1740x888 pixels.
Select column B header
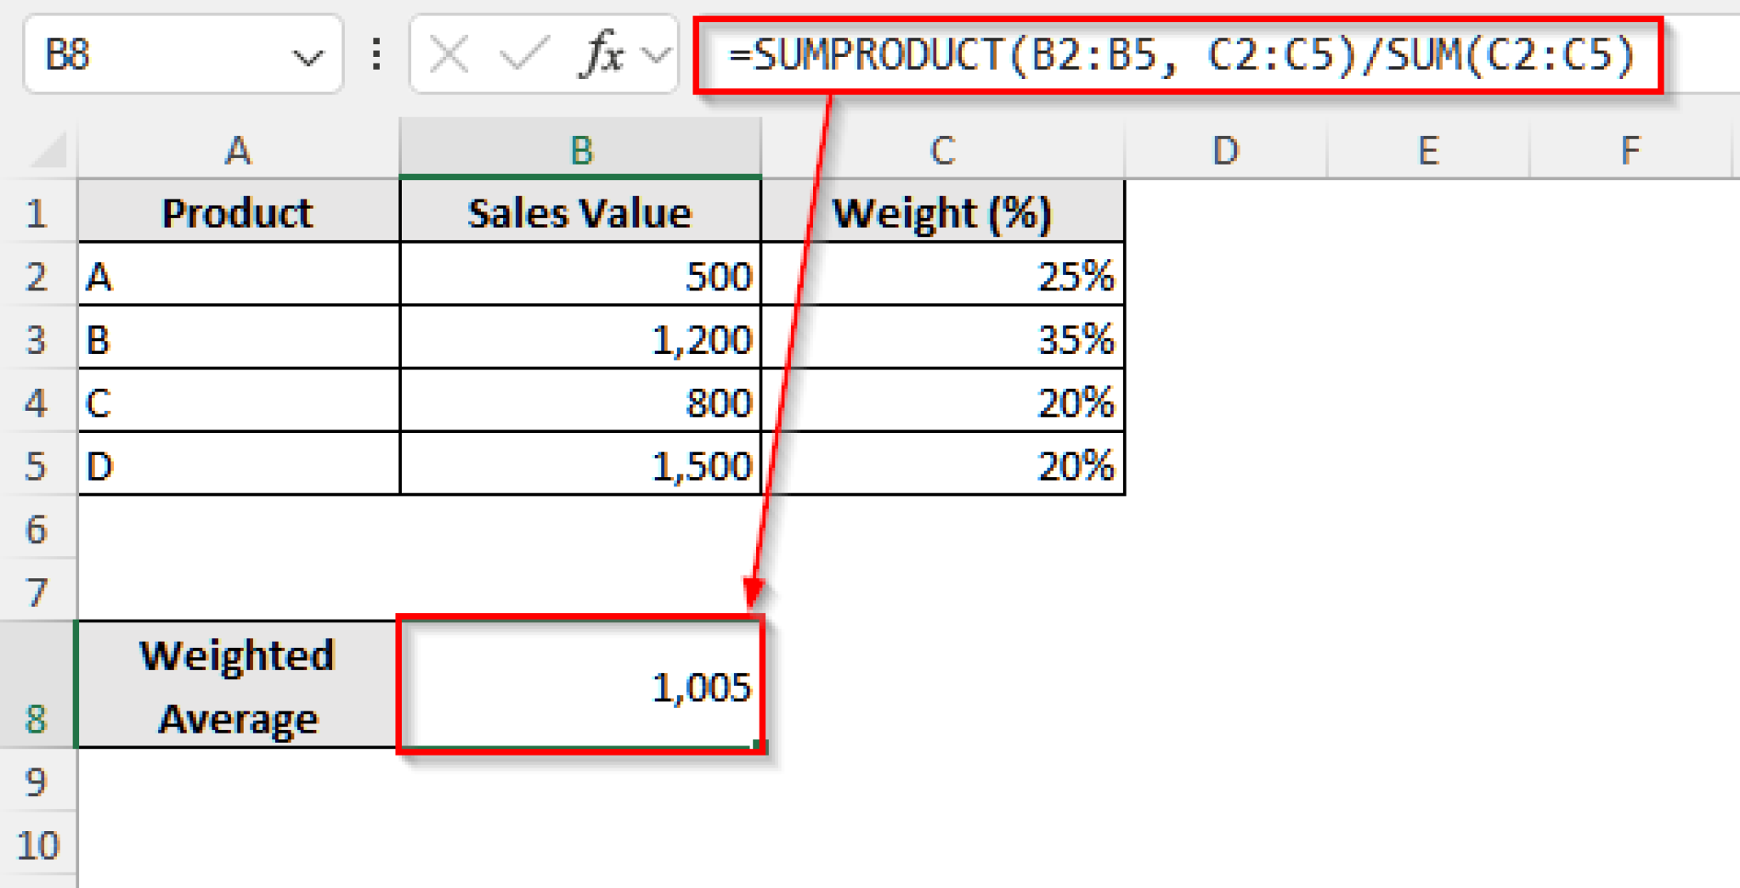click(580, 151)
